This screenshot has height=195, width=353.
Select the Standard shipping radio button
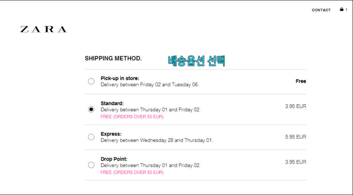tap(91, 109)
